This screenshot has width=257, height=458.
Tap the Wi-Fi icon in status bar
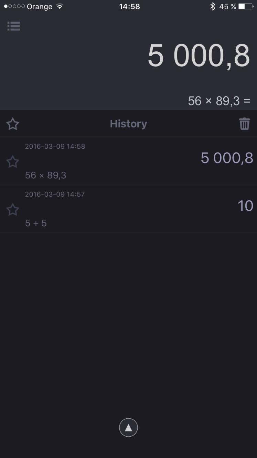pyautogui.click(x=60, y=7)
